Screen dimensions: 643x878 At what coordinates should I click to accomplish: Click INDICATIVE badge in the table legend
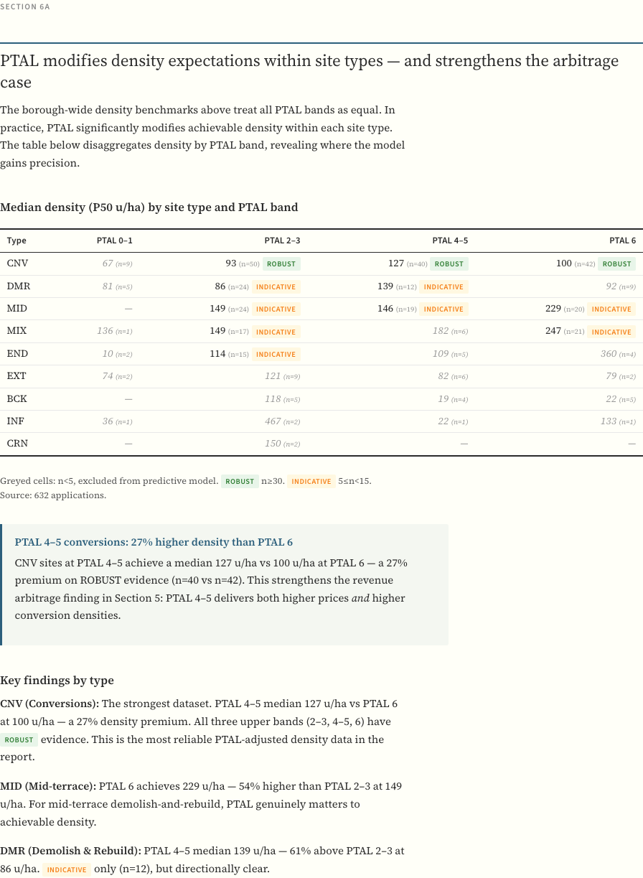pos(311,481)
